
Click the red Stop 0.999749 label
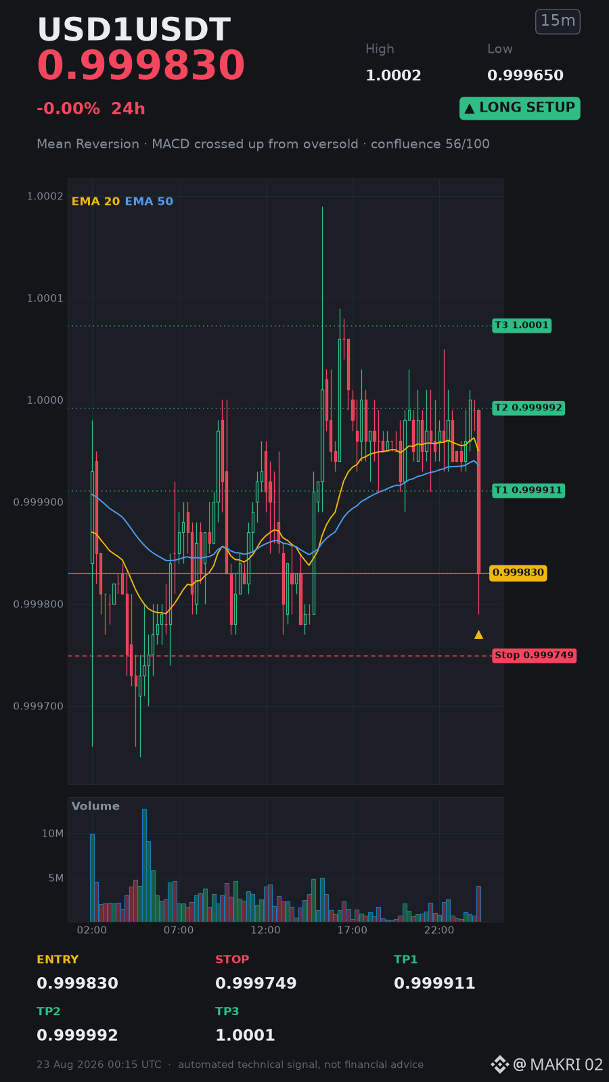click(x=534, y=655)
